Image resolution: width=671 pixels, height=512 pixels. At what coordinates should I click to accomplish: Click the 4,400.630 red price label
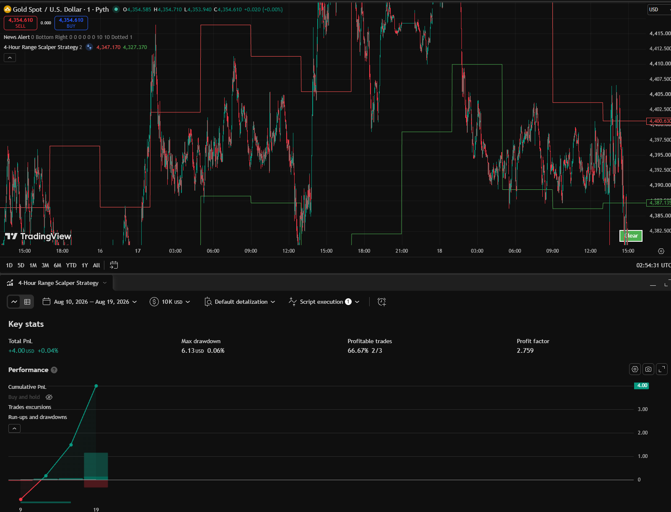coord(659,121)
